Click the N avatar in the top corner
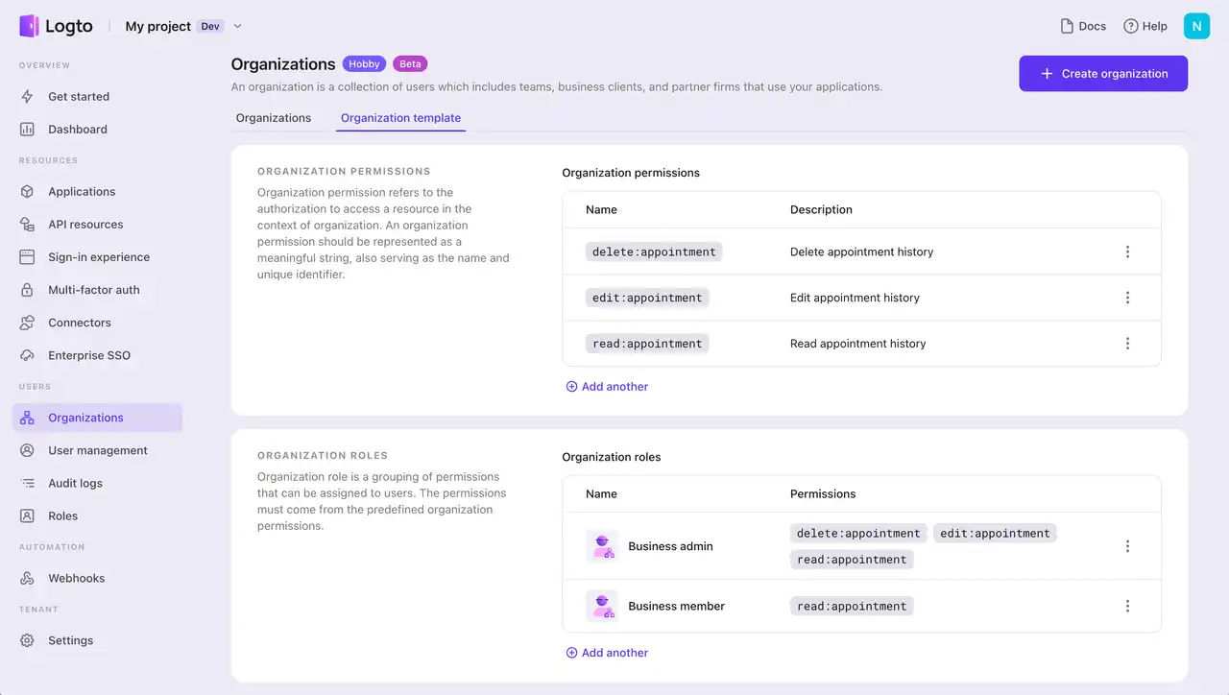The image size is (1229, 695). 1196,26
